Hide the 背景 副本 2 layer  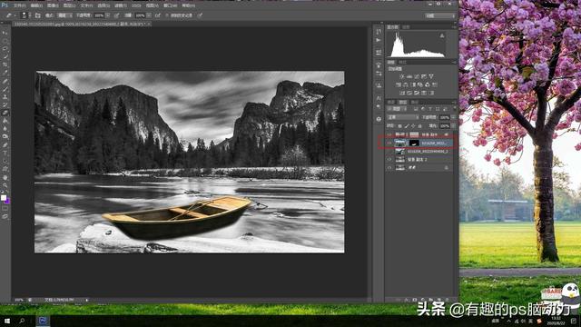pos(389,160)
